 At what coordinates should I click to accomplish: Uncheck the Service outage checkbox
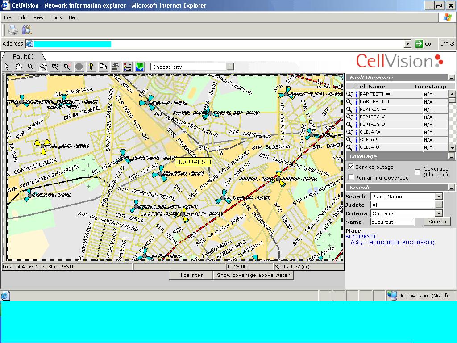(x=351, y=167)
